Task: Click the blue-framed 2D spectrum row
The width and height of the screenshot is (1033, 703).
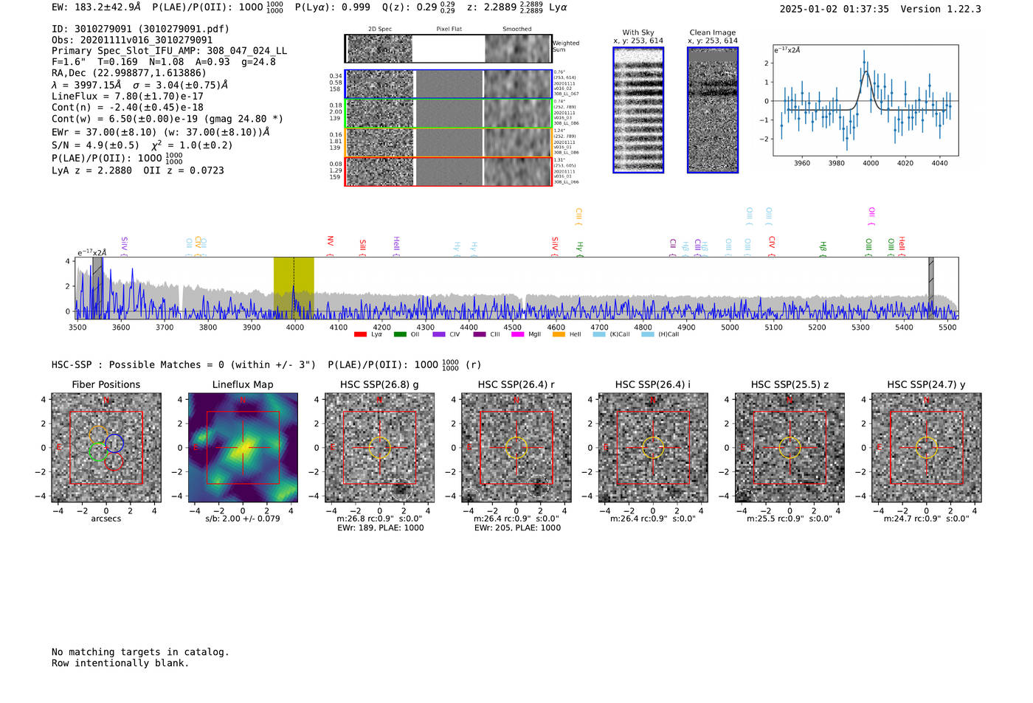Action: click(x=448, y=84)
